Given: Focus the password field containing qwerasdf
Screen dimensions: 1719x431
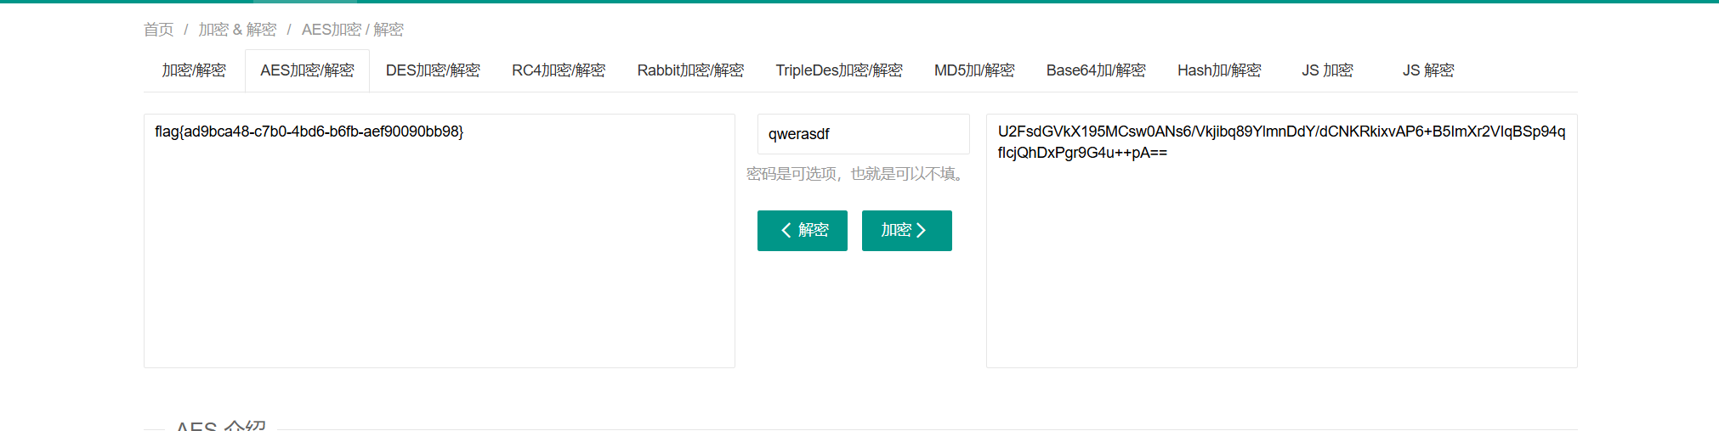Looking at the screenshot, I should tap(863, 134).
